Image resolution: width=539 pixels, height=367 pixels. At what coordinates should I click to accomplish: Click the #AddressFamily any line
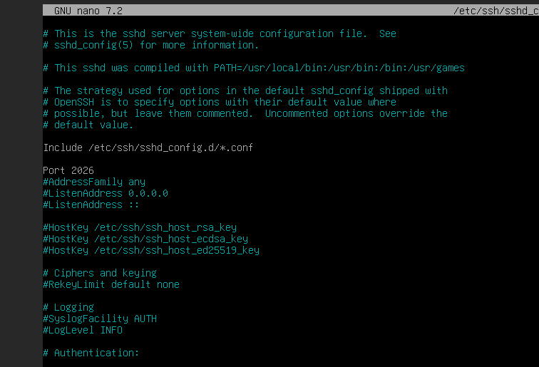tap(94, 182)
